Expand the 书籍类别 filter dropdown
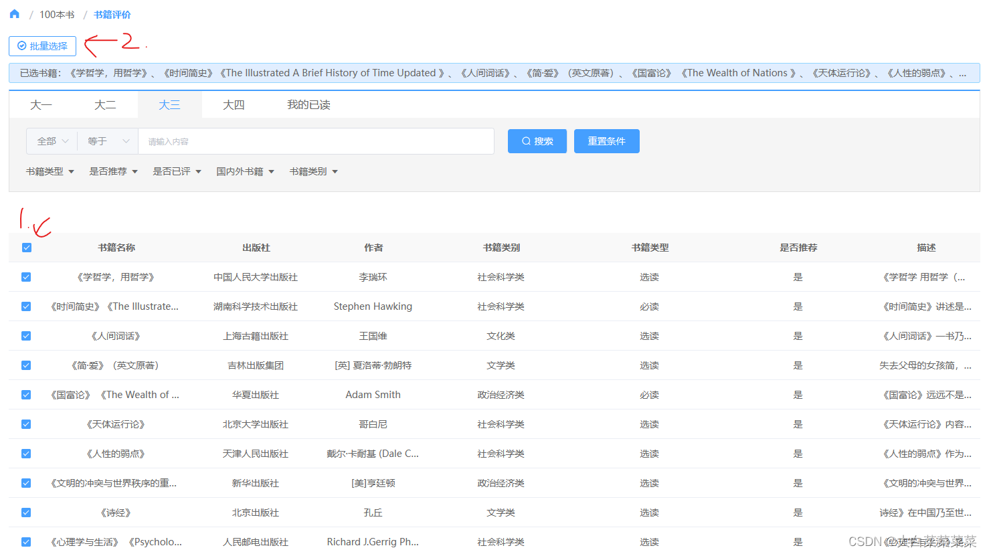This screenshot has height=554, width=987. pos(314,172)
